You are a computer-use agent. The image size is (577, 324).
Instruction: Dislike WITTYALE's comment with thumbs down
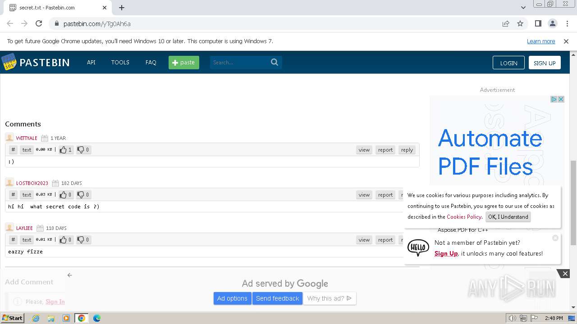tap(83, 150)
